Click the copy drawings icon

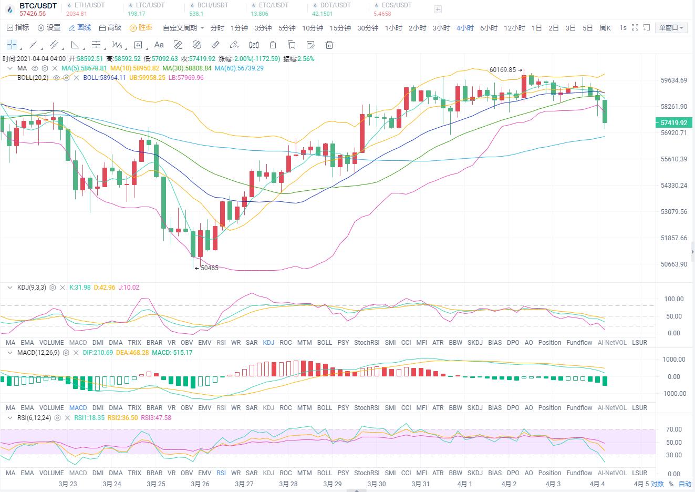tap(292, 45)
